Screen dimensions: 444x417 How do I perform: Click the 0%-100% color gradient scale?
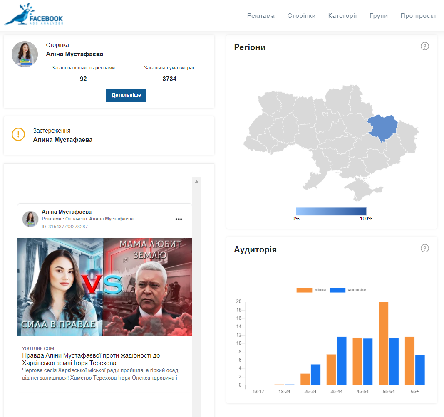(x=331, y=211)
